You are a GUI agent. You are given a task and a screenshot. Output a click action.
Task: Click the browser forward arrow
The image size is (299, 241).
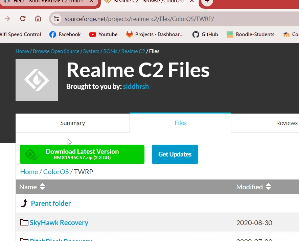(8, 19)
